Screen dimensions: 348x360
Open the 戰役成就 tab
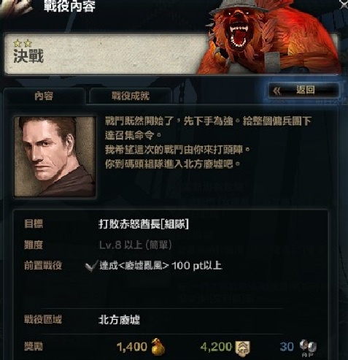pyautogui.click(x=131, y=96)
